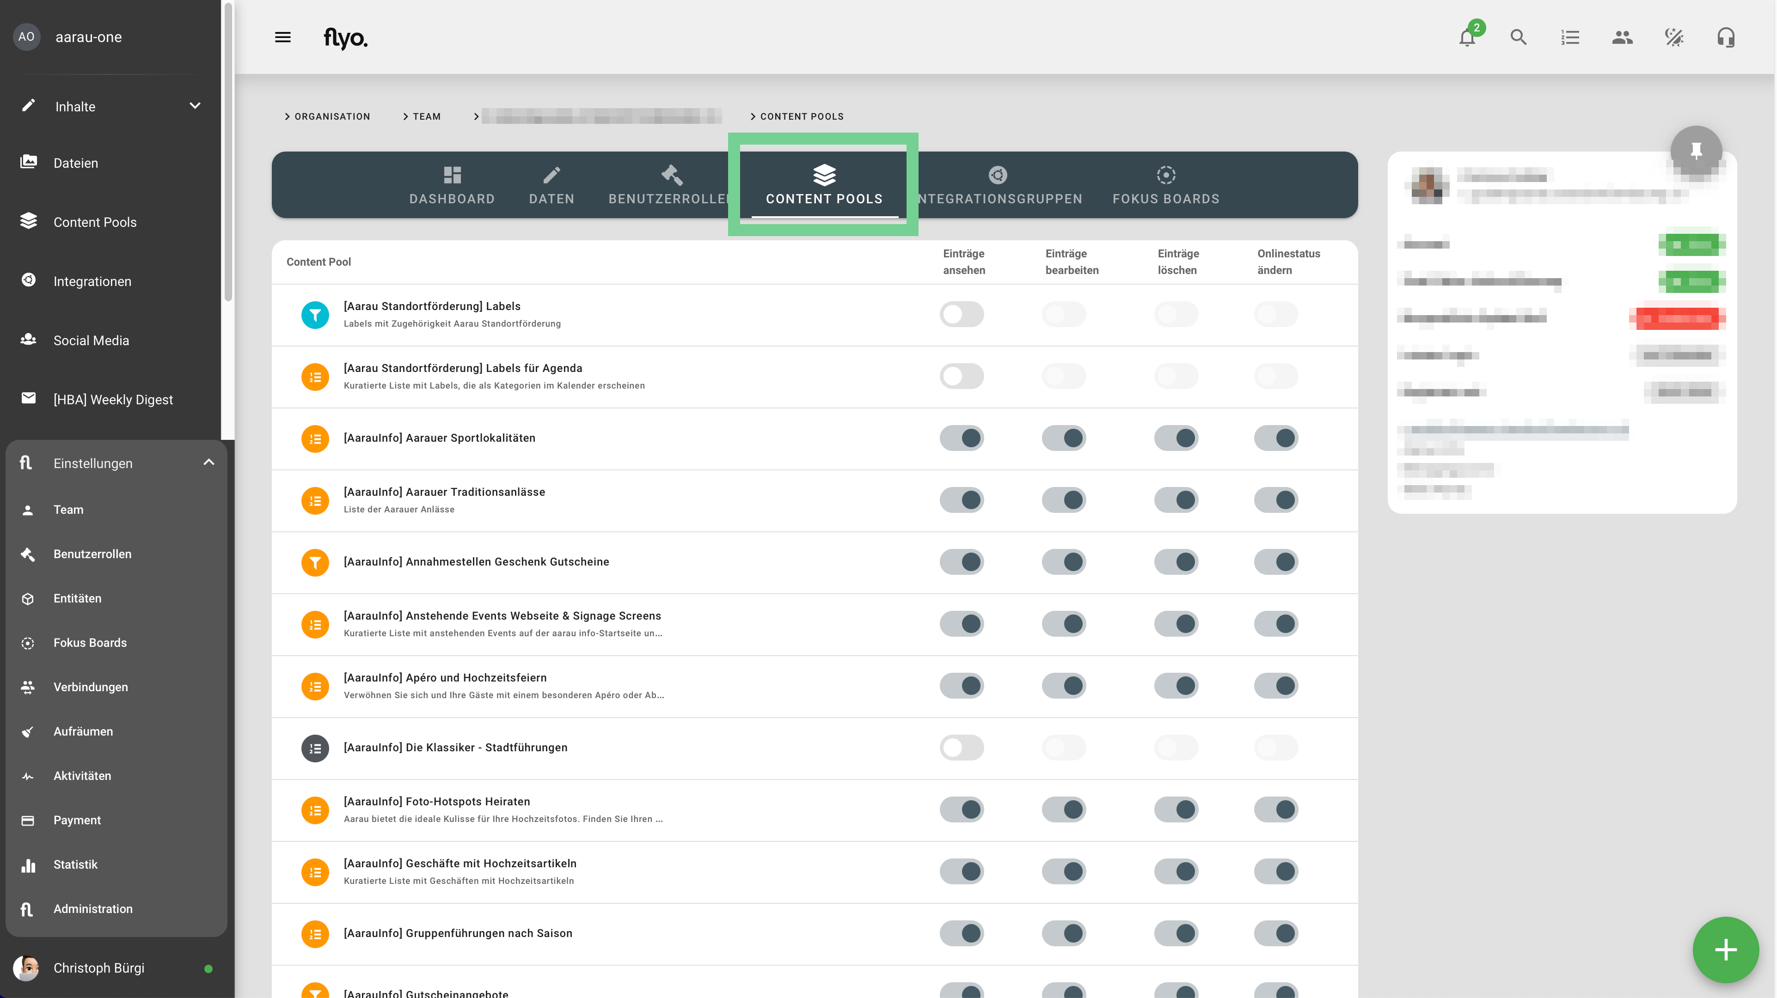
Task: Disable edit entries for Aarauer Sportlokalitäten
Action: click(1064, 438)
